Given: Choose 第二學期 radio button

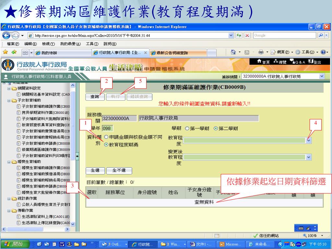Looking at the screenshot, I should 216,128.
